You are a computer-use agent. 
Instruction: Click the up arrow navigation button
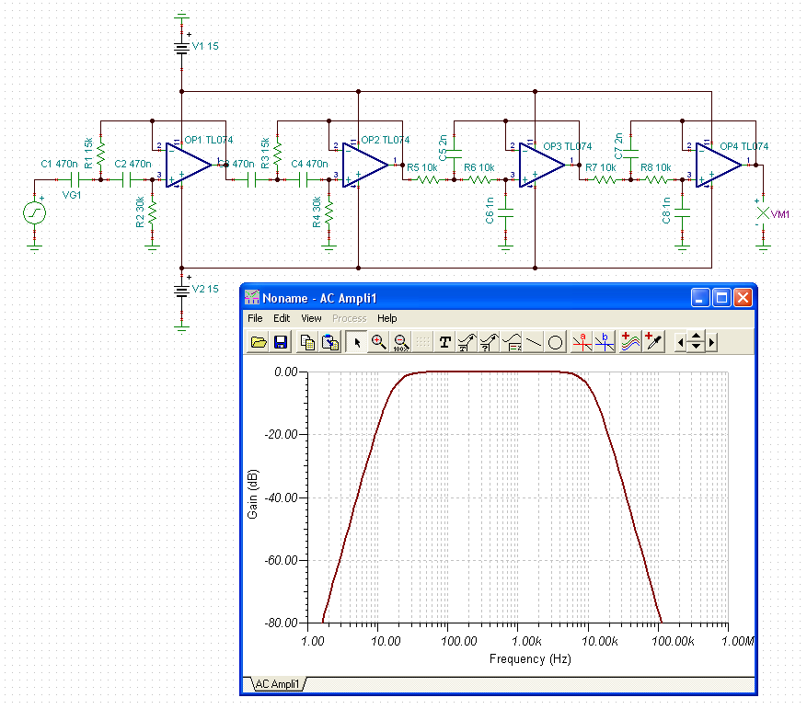tap(696, 337)
